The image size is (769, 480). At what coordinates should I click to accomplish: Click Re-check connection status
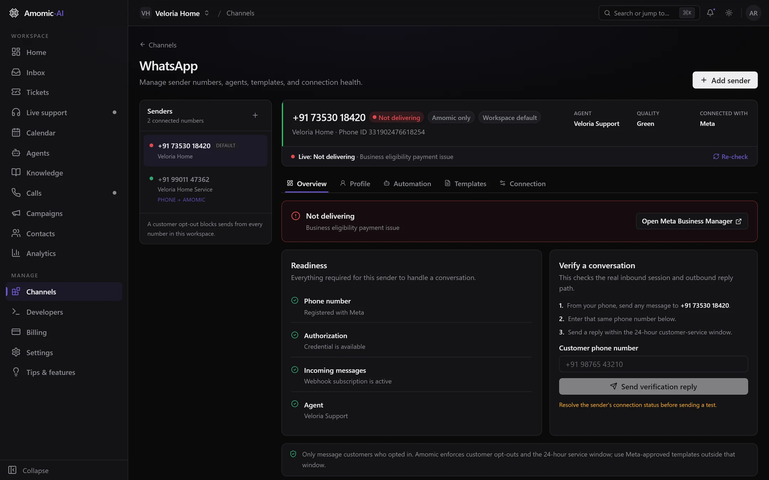[730, 157]
